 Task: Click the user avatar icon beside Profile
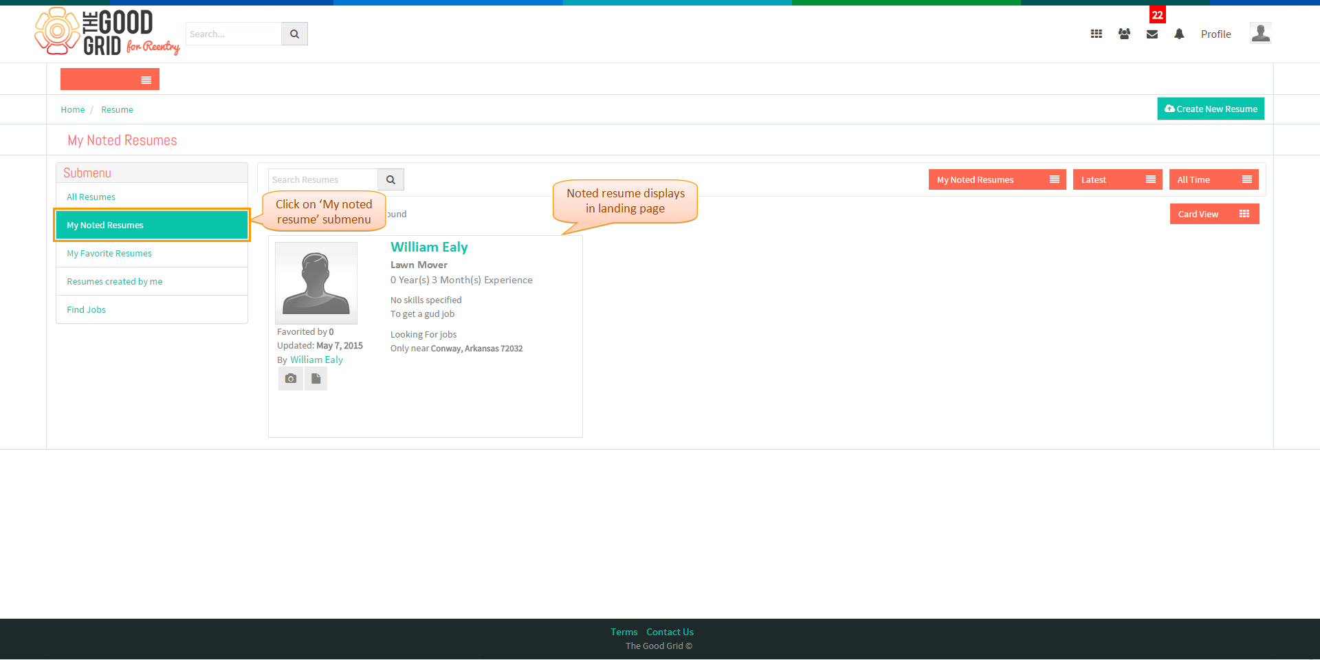tap(1260, 33)
